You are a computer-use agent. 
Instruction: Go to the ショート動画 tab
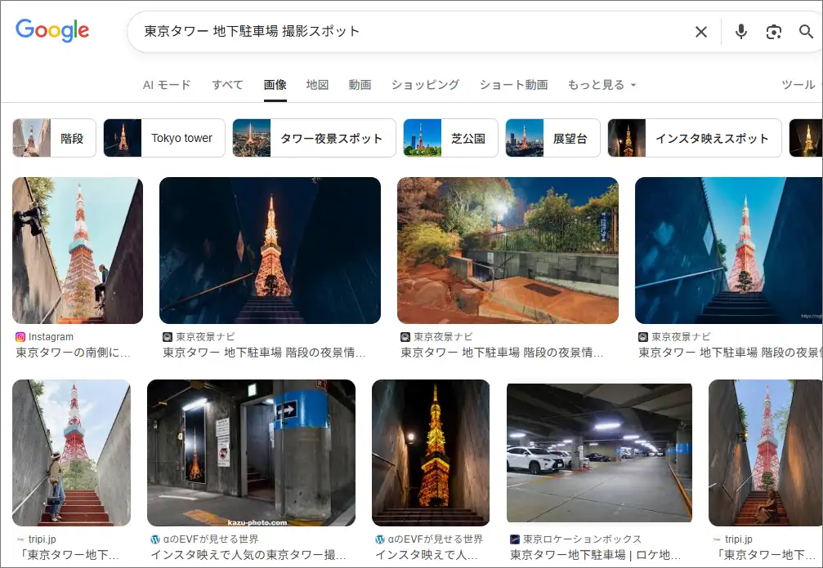pos(513,85)
